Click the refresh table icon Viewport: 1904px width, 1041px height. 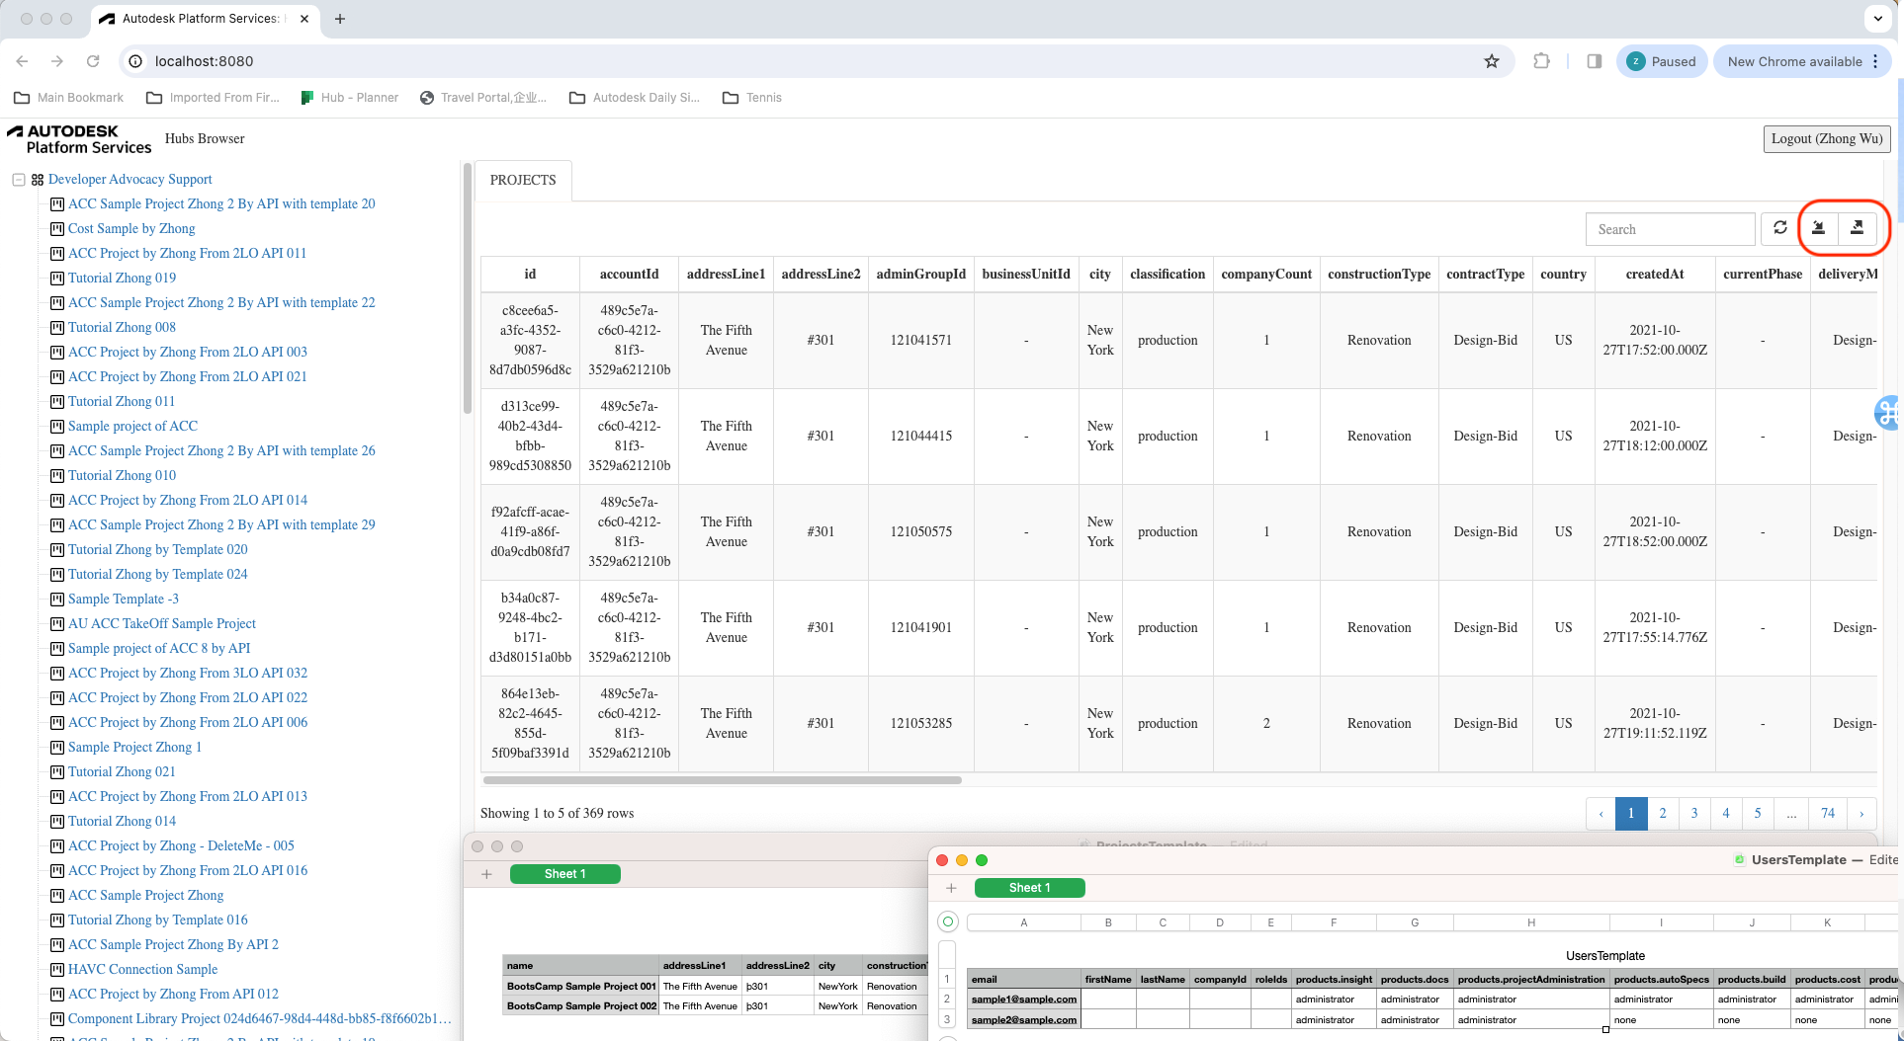tap(1779, 228)
